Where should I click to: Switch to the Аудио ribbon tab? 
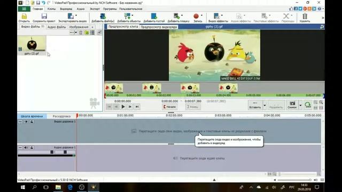(81, 9)
